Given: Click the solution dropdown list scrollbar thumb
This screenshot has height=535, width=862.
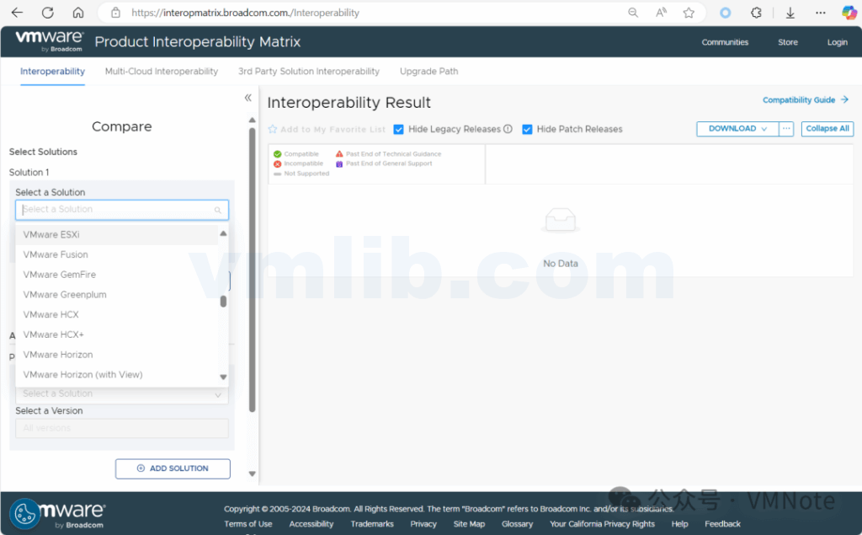Looking at the screenshot, I should [223, 301].
